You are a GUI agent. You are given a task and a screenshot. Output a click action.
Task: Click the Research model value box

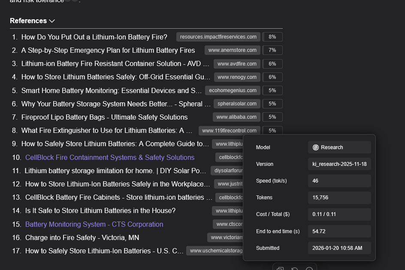click(x=339, y=147)
